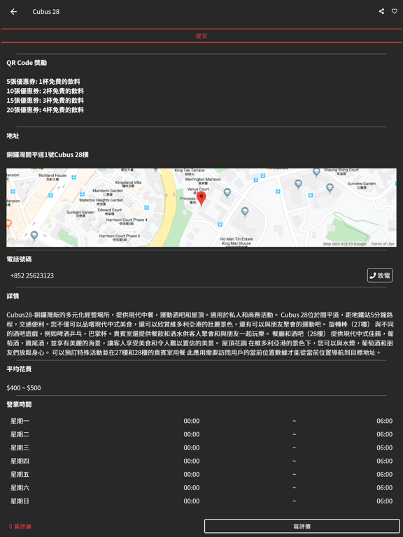This screenshot has width=403, height=537.
Task: Click the 星期五 opening hours row
Action: [x=201, y=474]
